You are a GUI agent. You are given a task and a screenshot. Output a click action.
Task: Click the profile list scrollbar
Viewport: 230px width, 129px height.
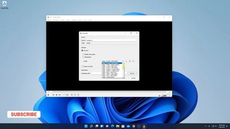click(123, 70)
